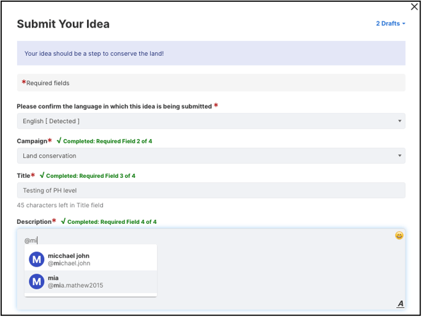
Task: Click the land conservation info banner
Action: (211, 53)
